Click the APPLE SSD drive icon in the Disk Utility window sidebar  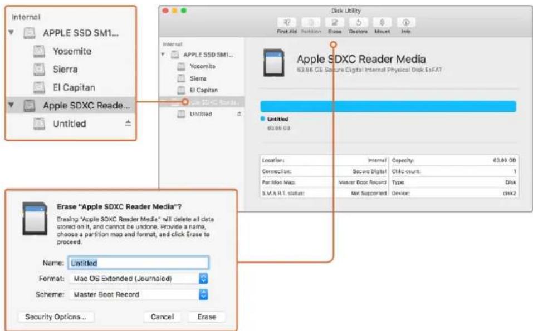point(175,55)
